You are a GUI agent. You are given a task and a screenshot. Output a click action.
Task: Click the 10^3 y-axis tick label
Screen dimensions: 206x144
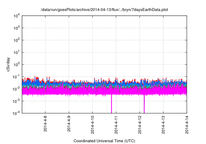(17, 28)
